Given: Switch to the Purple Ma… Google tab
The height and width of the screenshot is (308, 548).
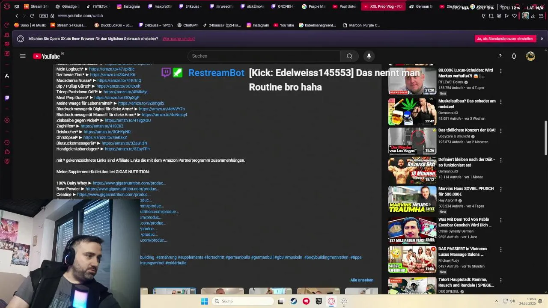Looking at the screenshot, I should [x=314, y=7].
